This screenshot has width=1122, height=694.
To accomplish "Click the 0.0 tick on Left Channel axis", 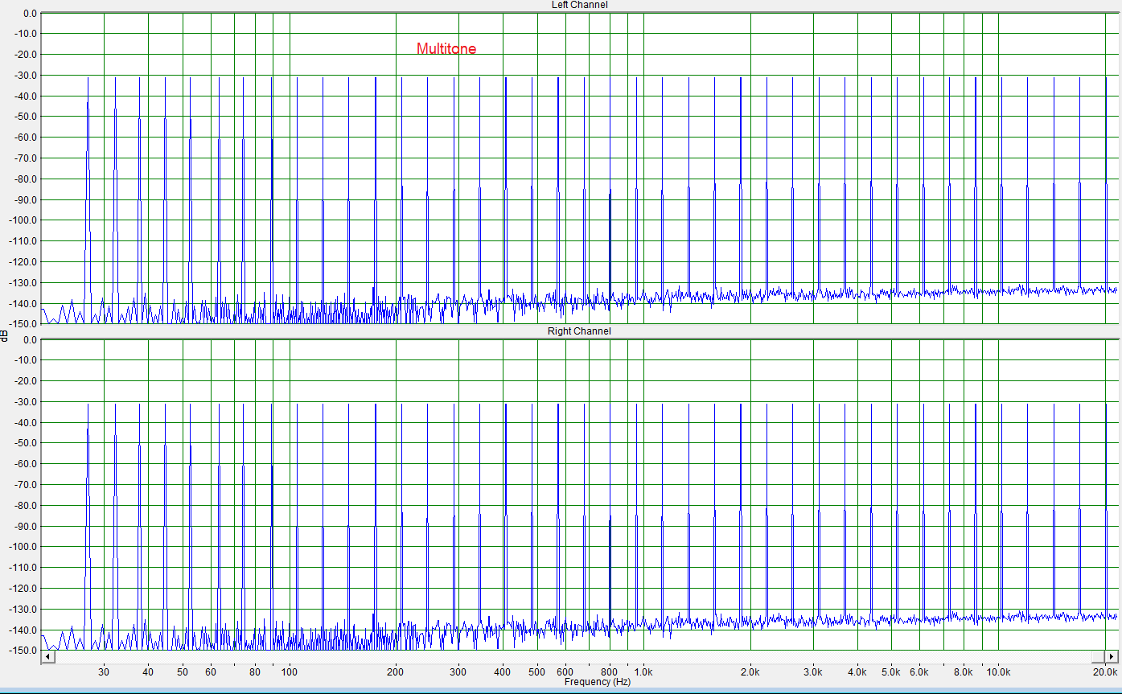I will click(x=30, y=14).
